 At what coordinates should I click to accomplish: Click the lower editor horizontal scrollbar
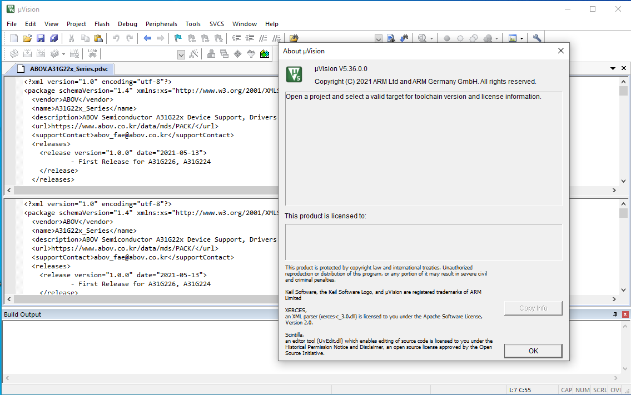(x=145, y=299)
